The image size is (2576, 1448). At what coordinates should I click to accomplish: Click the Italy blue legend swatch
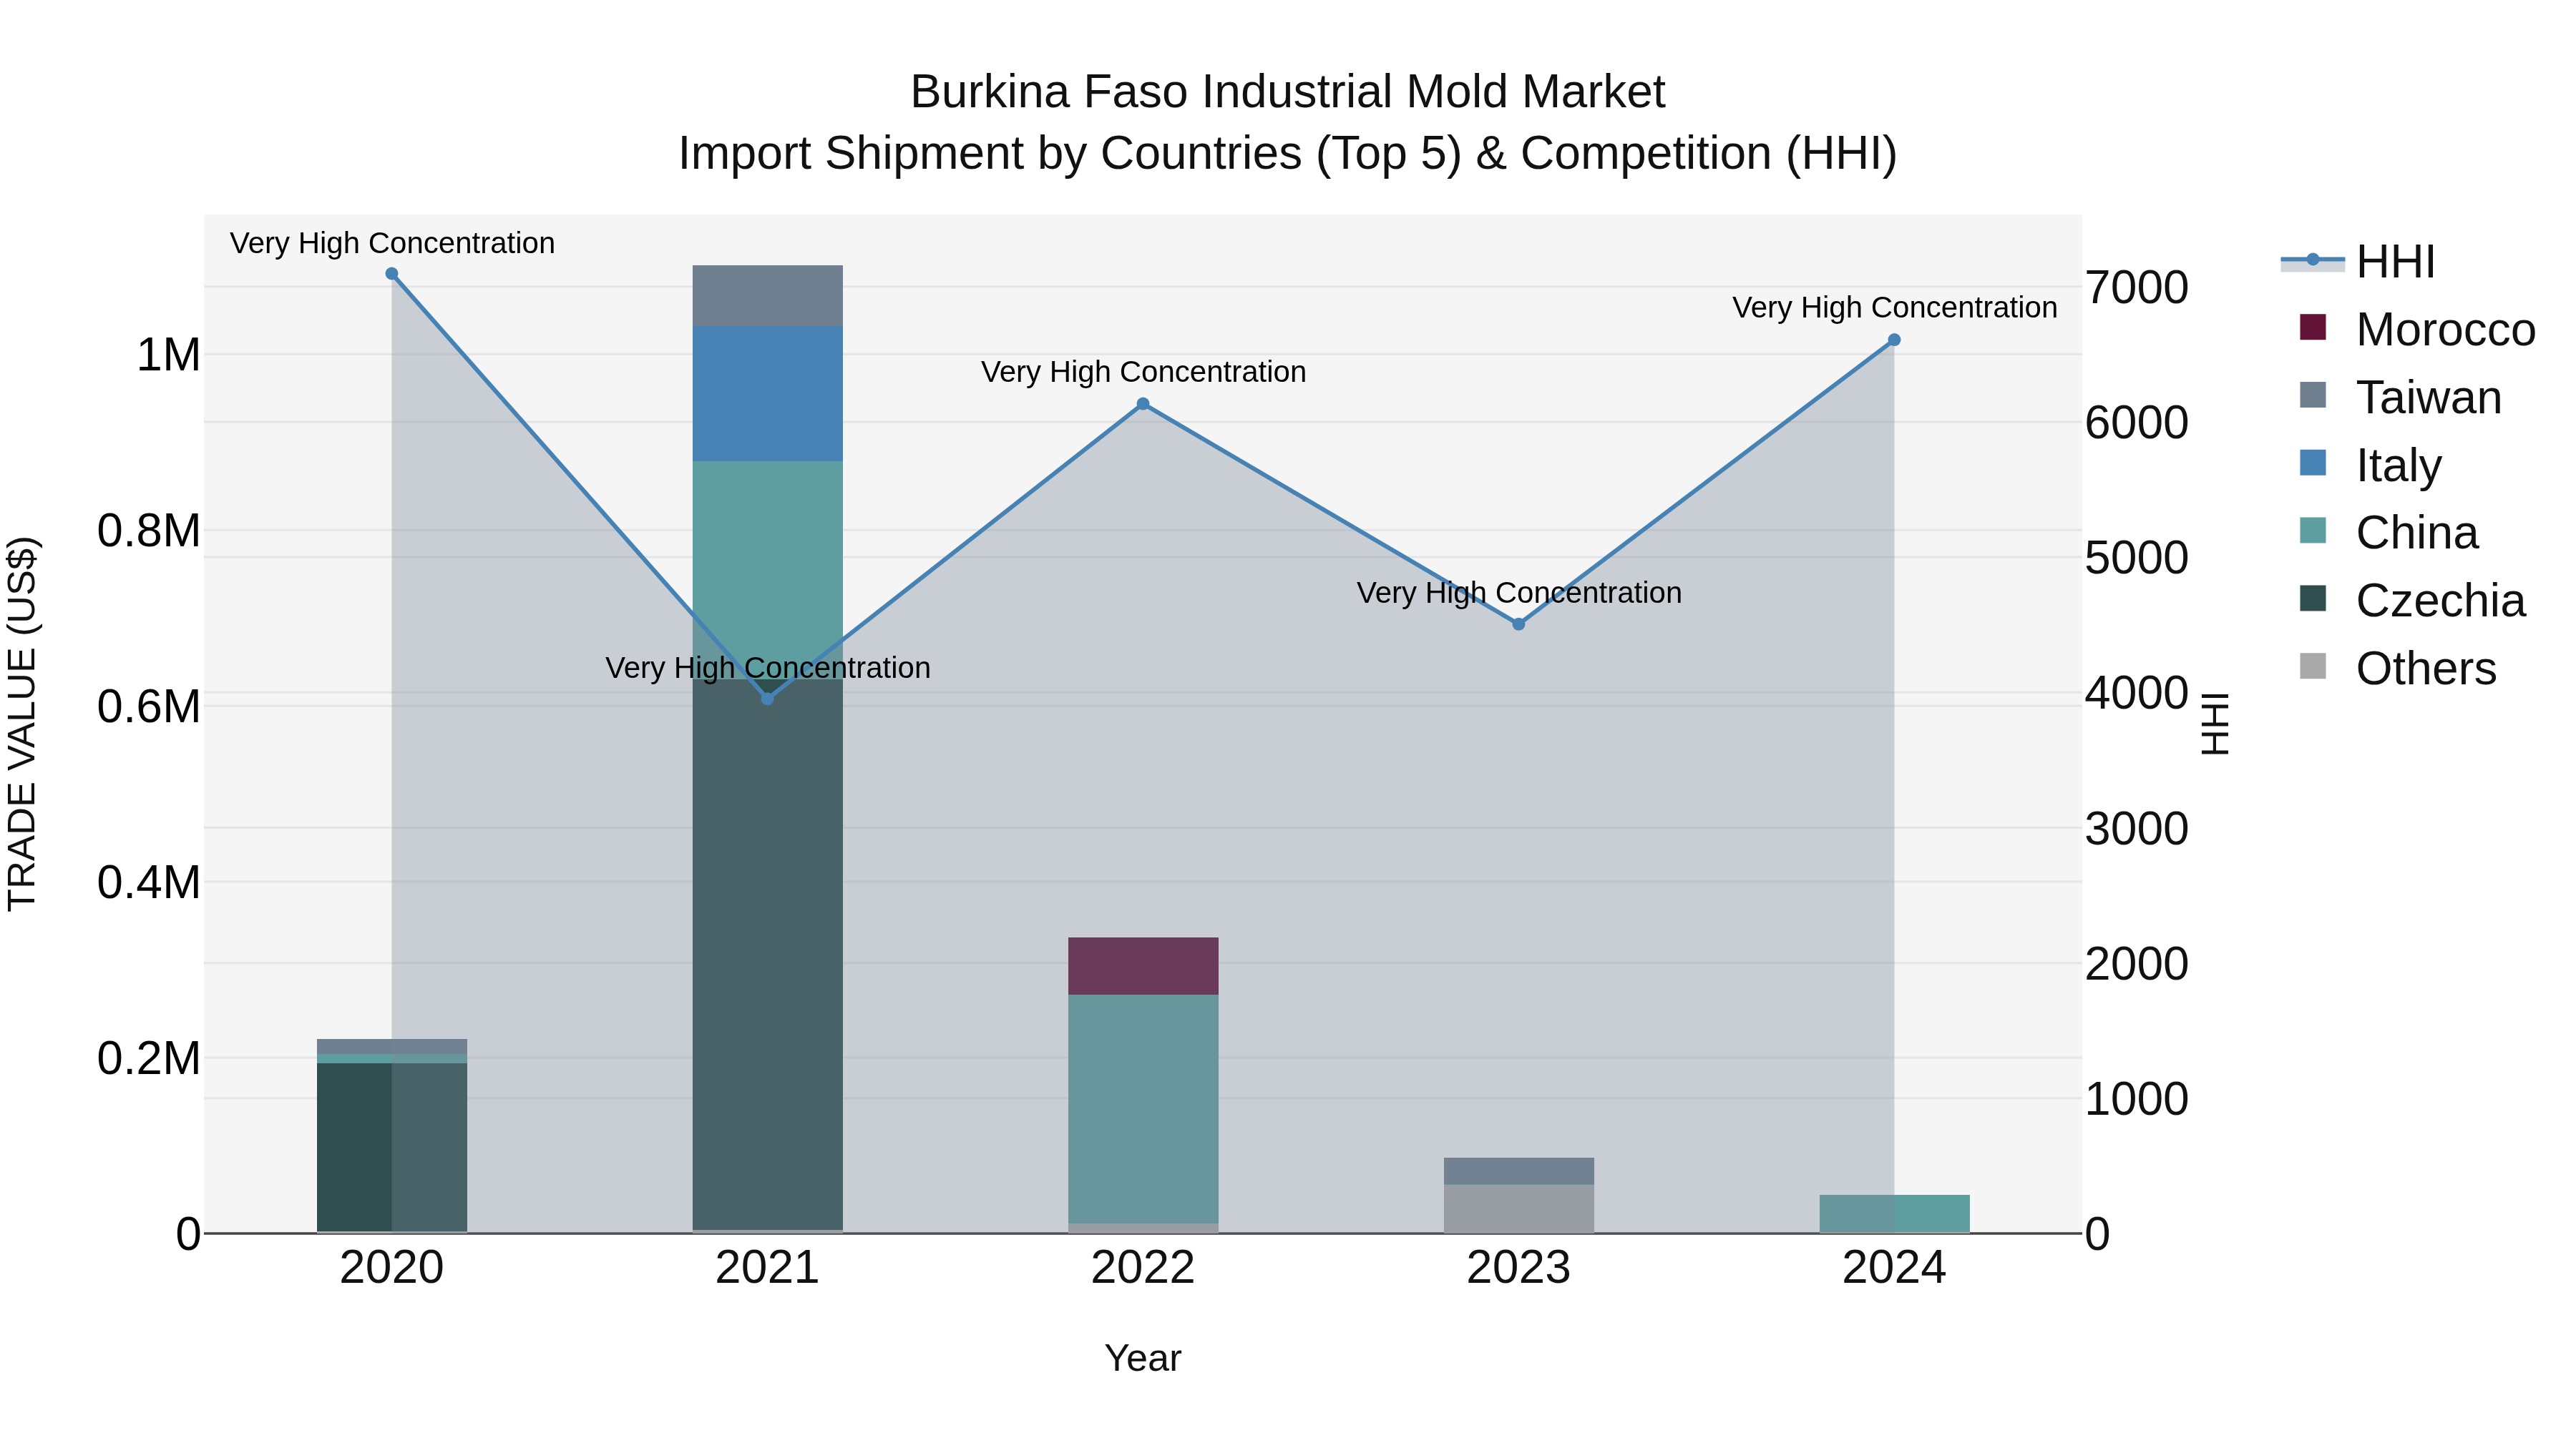2313,463
